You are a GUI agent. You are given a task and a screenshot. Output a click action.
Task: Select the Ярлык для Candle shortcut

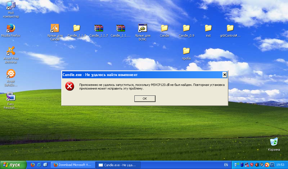click(x=55, y=32)
